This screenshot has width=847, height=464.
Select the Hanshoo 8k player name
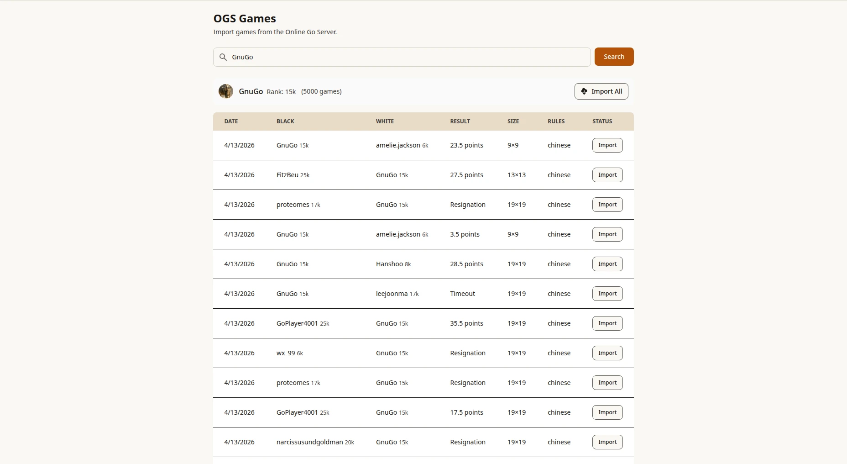[393, 264]
